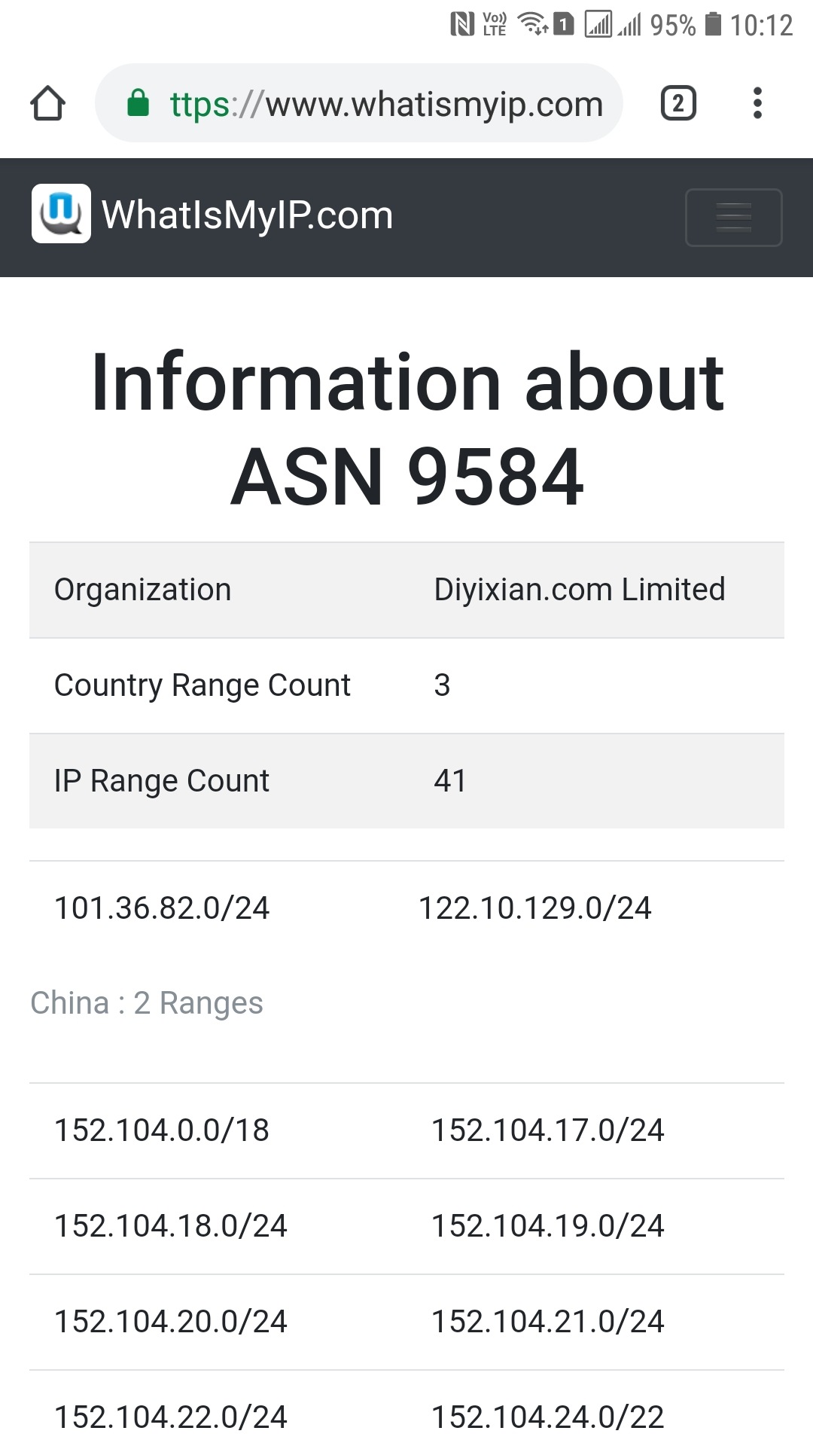Select IP range 152.104.19.0/24

[547, 1226]
